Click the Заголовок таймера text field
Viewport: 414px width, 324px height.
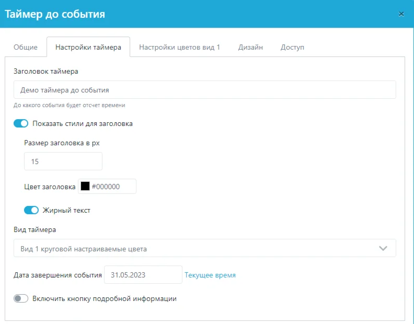(x=204, y=90)
